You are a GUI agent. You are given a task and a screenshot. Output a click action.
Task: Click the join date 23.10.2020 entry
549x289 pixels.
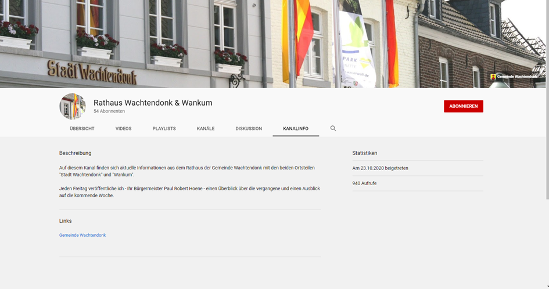tap(380, 168)
